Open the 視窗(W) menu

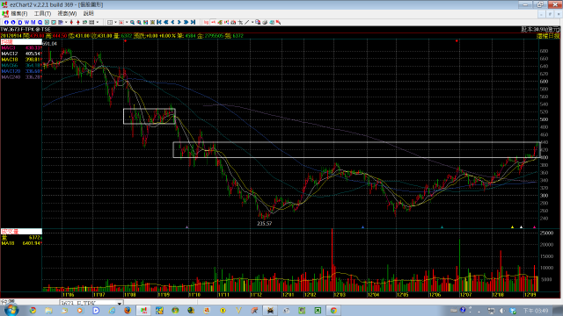67,13
